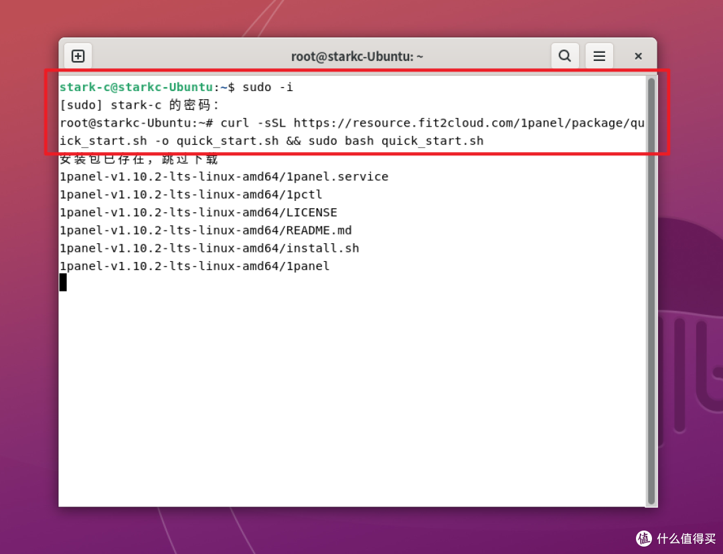Screen dimensions: 723x554
Task: Open the terminal search tool
Action: tap(565, 56)
